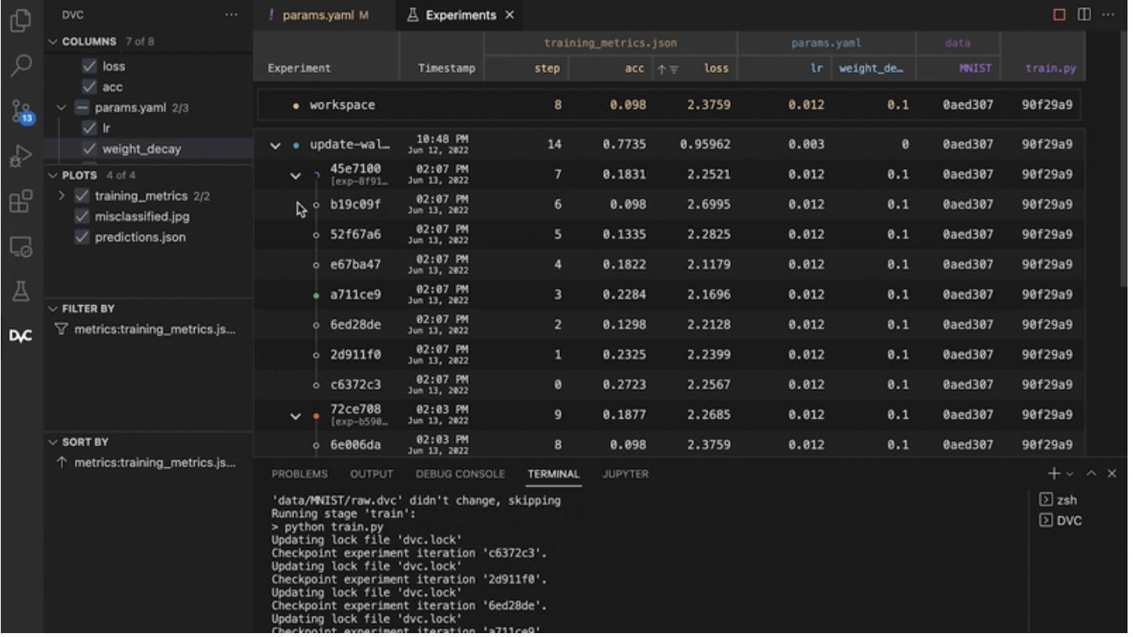Image resolution: width=1133 pixels, height=637 pixels.
Task: Open the DVC sidebar more actions menu
Action: pyautogui.click(x=232, y=15)
